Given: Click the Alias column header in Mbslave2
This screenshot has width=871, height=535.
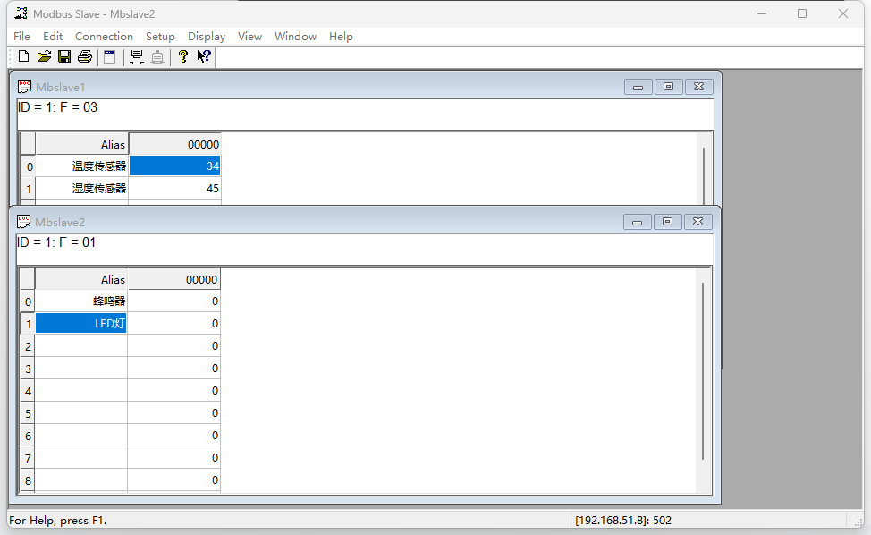Looking at the screenshot, I should pyautogui.click(x=81, y=279).
